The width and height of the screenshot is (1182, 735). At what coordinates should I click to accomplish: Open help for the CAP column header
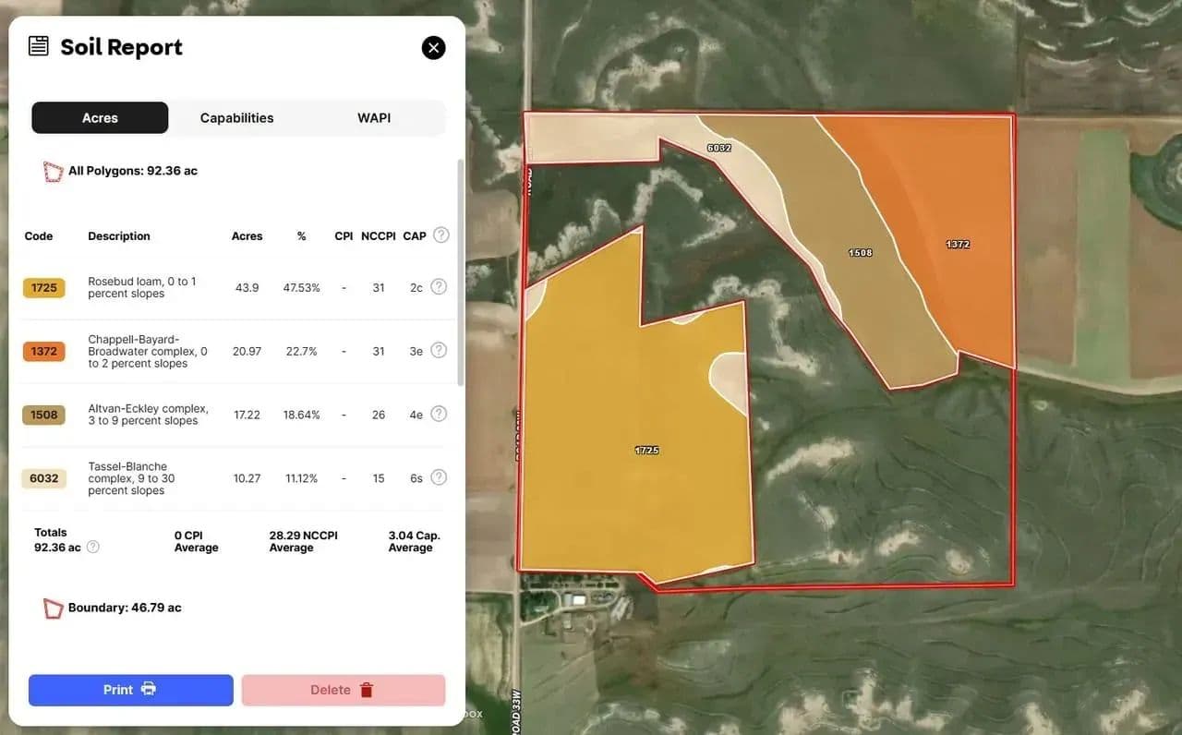(441, 235)
